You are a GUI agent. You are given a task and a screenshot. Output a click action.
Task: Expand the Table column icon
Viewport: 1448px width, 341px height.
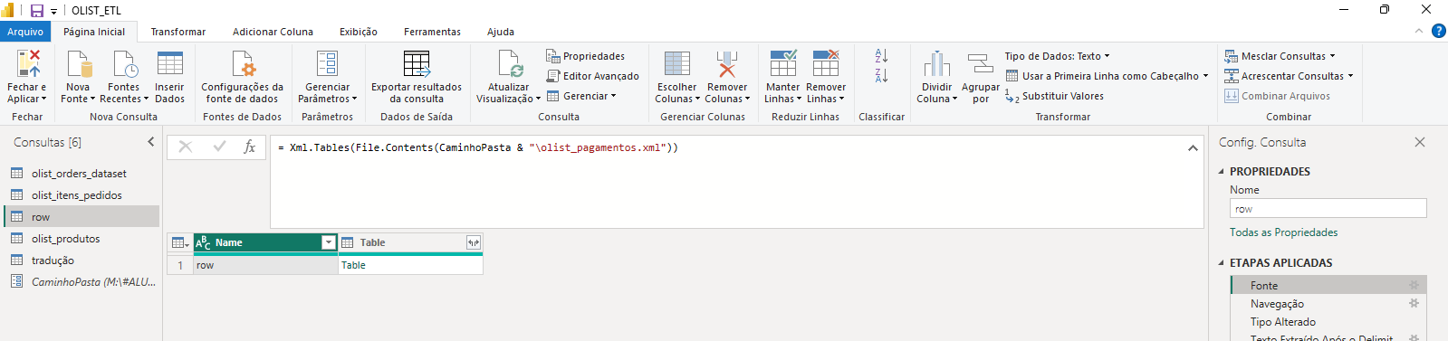473,242
